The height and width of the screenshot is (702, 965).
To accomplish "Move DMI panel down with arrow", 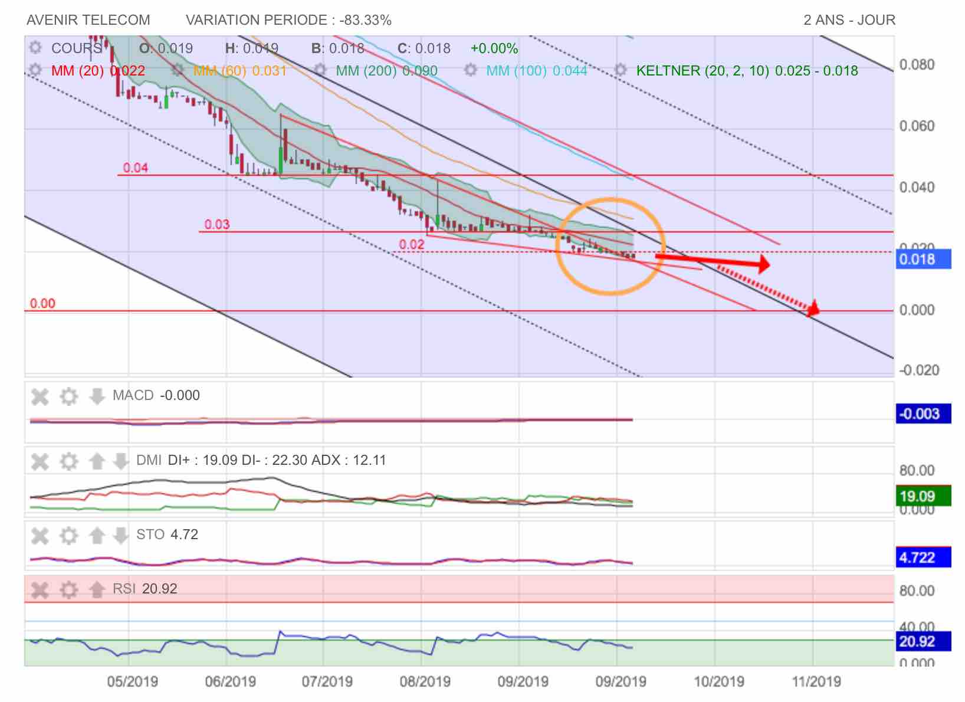I will click(x=120, y=461).
